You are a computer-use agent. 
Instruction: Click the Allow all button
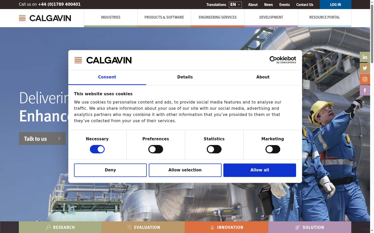(260, 170)
